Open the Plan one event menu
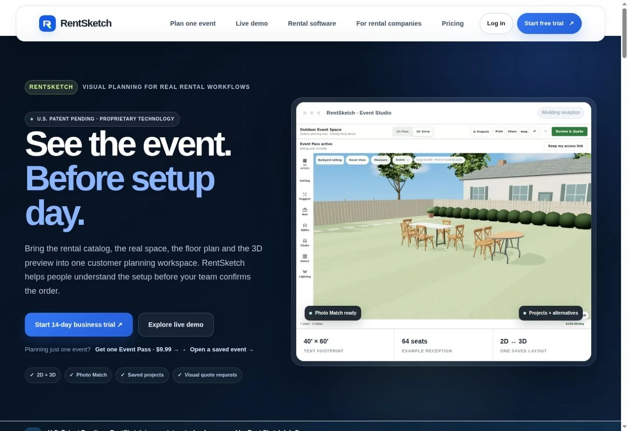This screenshot has width=628, height=431. 193,23
